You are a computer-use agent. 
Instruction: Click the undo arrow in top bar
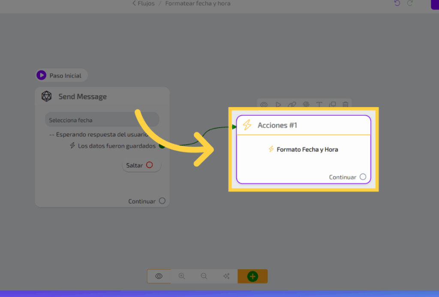coord(397,3)
